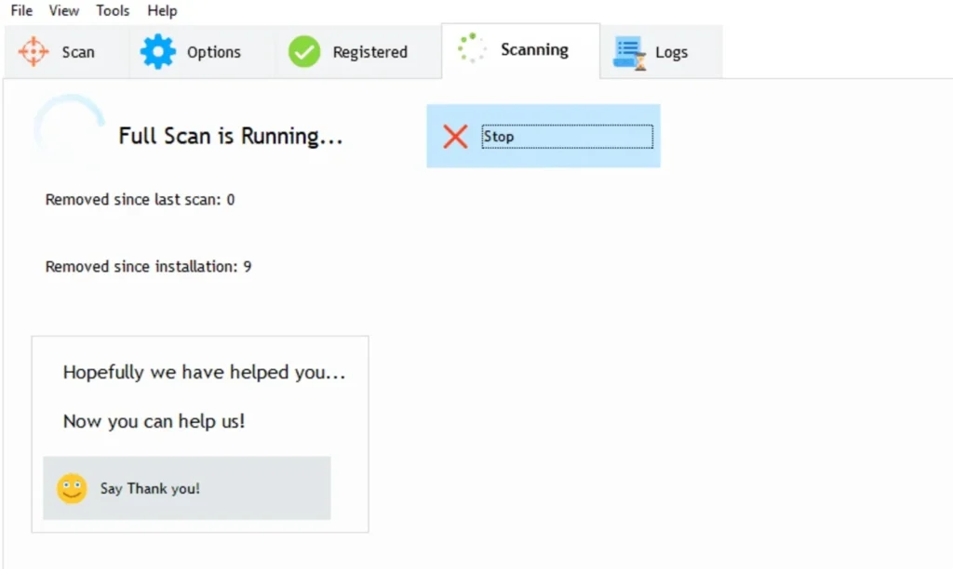
Task: Click the Removed since installation counter
Action: [148, 267]
